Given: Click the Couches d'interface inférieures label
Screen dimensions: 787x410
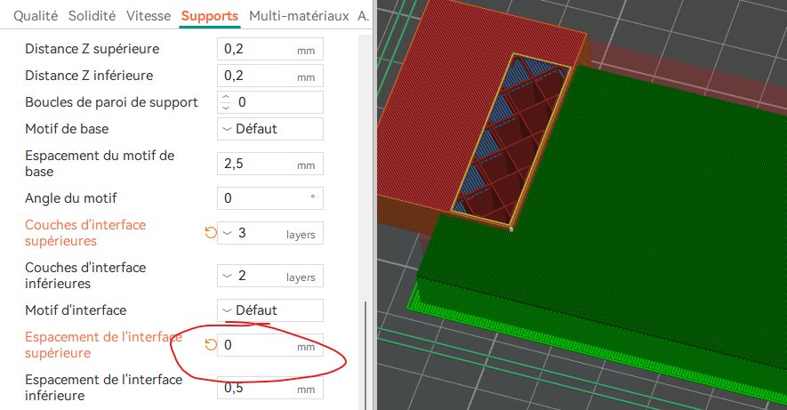Looking at the screenshot, I should pyautogui.click(x=85, y=276).
